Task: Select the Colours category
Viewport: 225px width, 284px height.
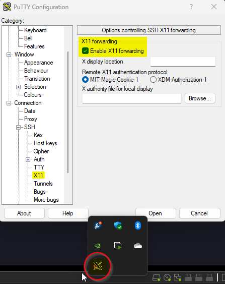Action: pyautogui.click(x=33, y=95)
